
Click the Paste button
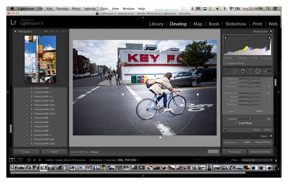click(x=54, y=152)
